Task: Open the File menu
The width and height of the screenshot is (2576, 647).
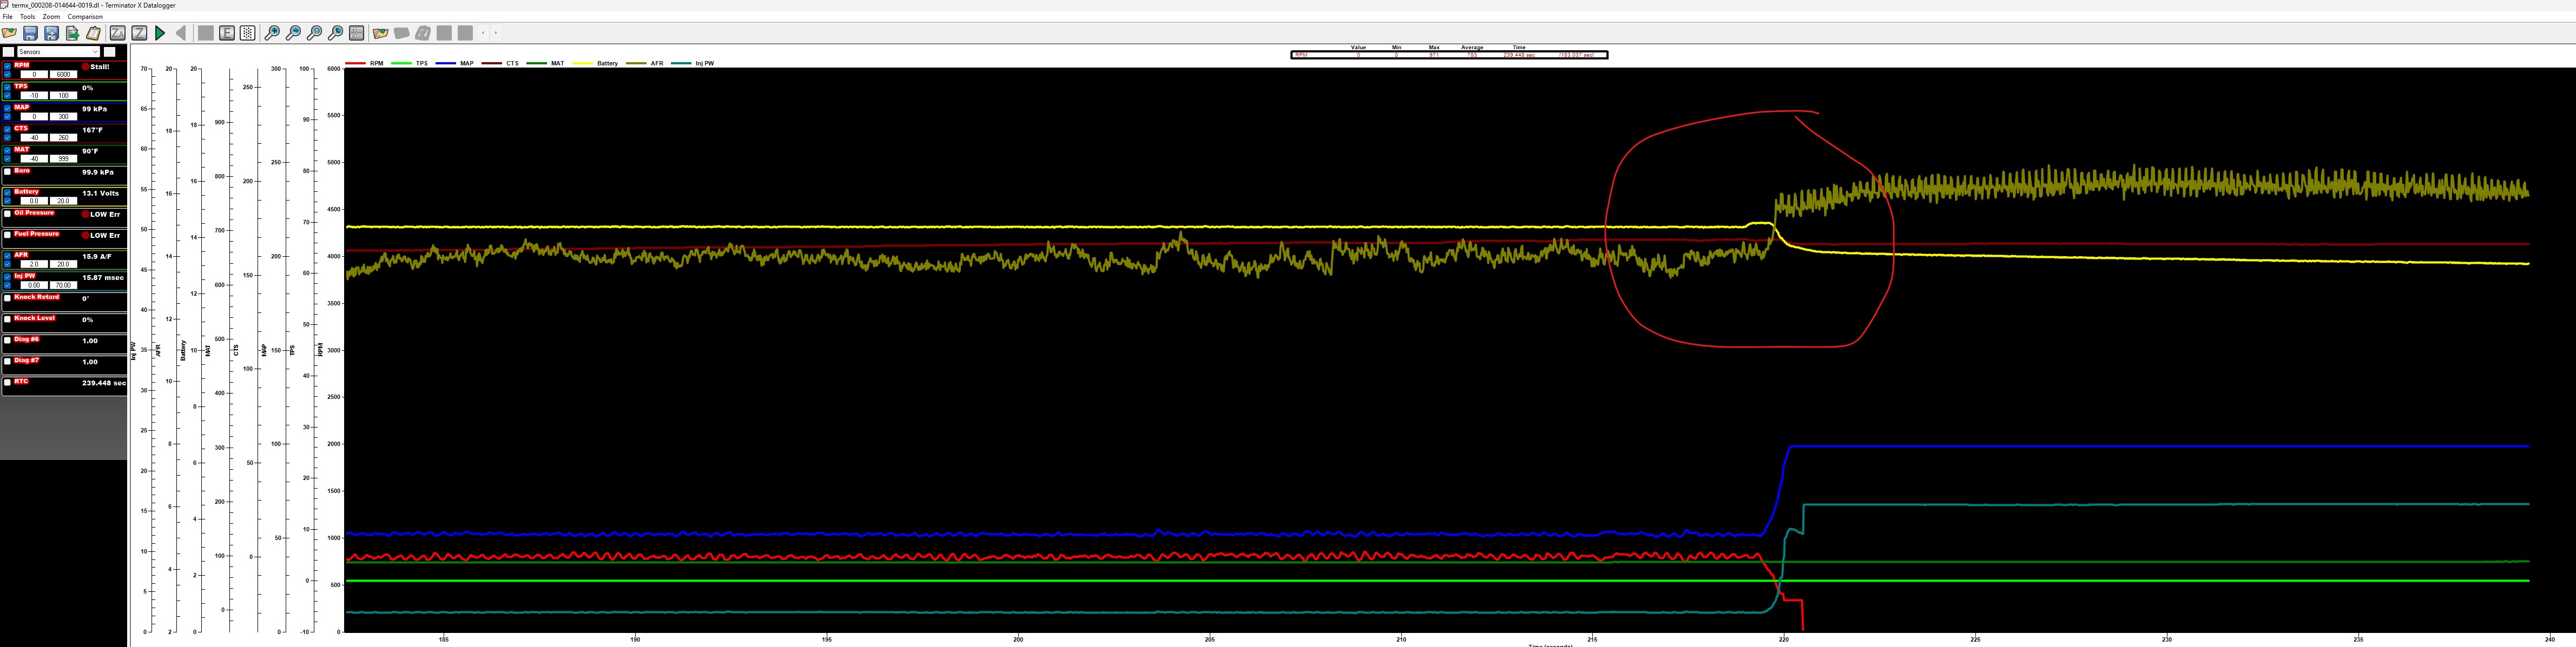Action: pyautogui.click(x=8, y=17)
